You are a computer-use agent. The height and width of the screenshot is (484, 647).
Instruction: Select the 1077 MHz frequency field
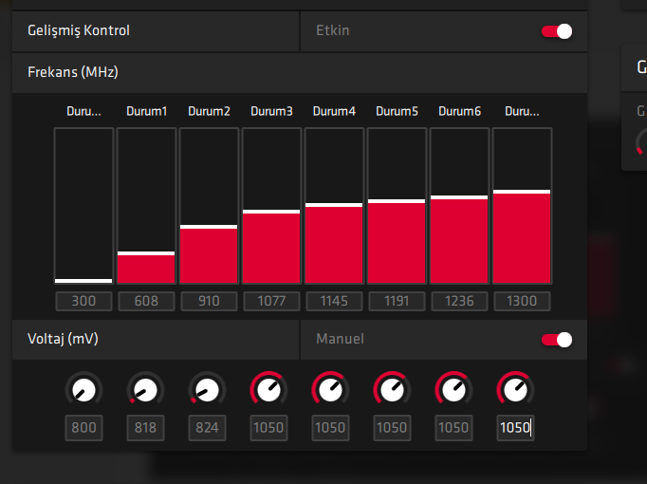pos(271,301)
